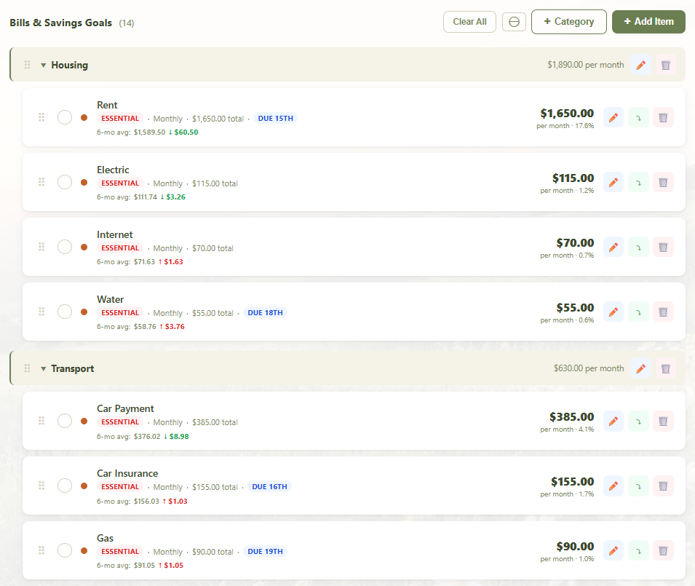Image resolution: width=695 pixels, height=586 pixels.
Task: Edit the Car Payment item with pencil
Action: click(x=613, y=421)
